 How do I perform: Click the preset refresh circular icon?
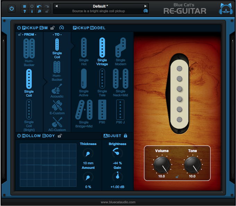[145, 11]
